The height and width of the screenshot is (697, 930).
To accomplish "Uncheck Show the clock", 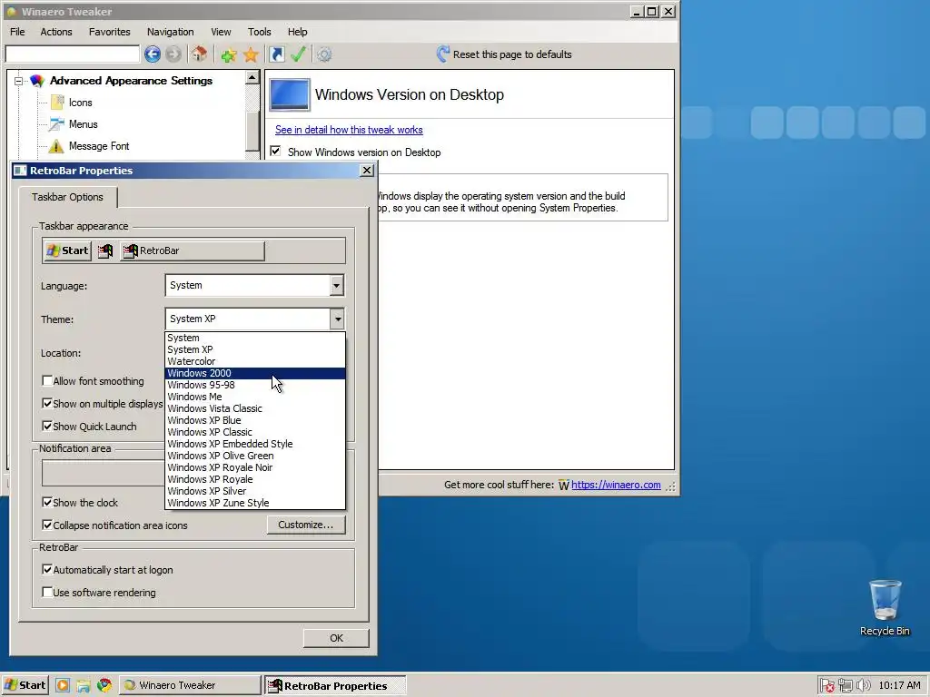I will 47,503.
